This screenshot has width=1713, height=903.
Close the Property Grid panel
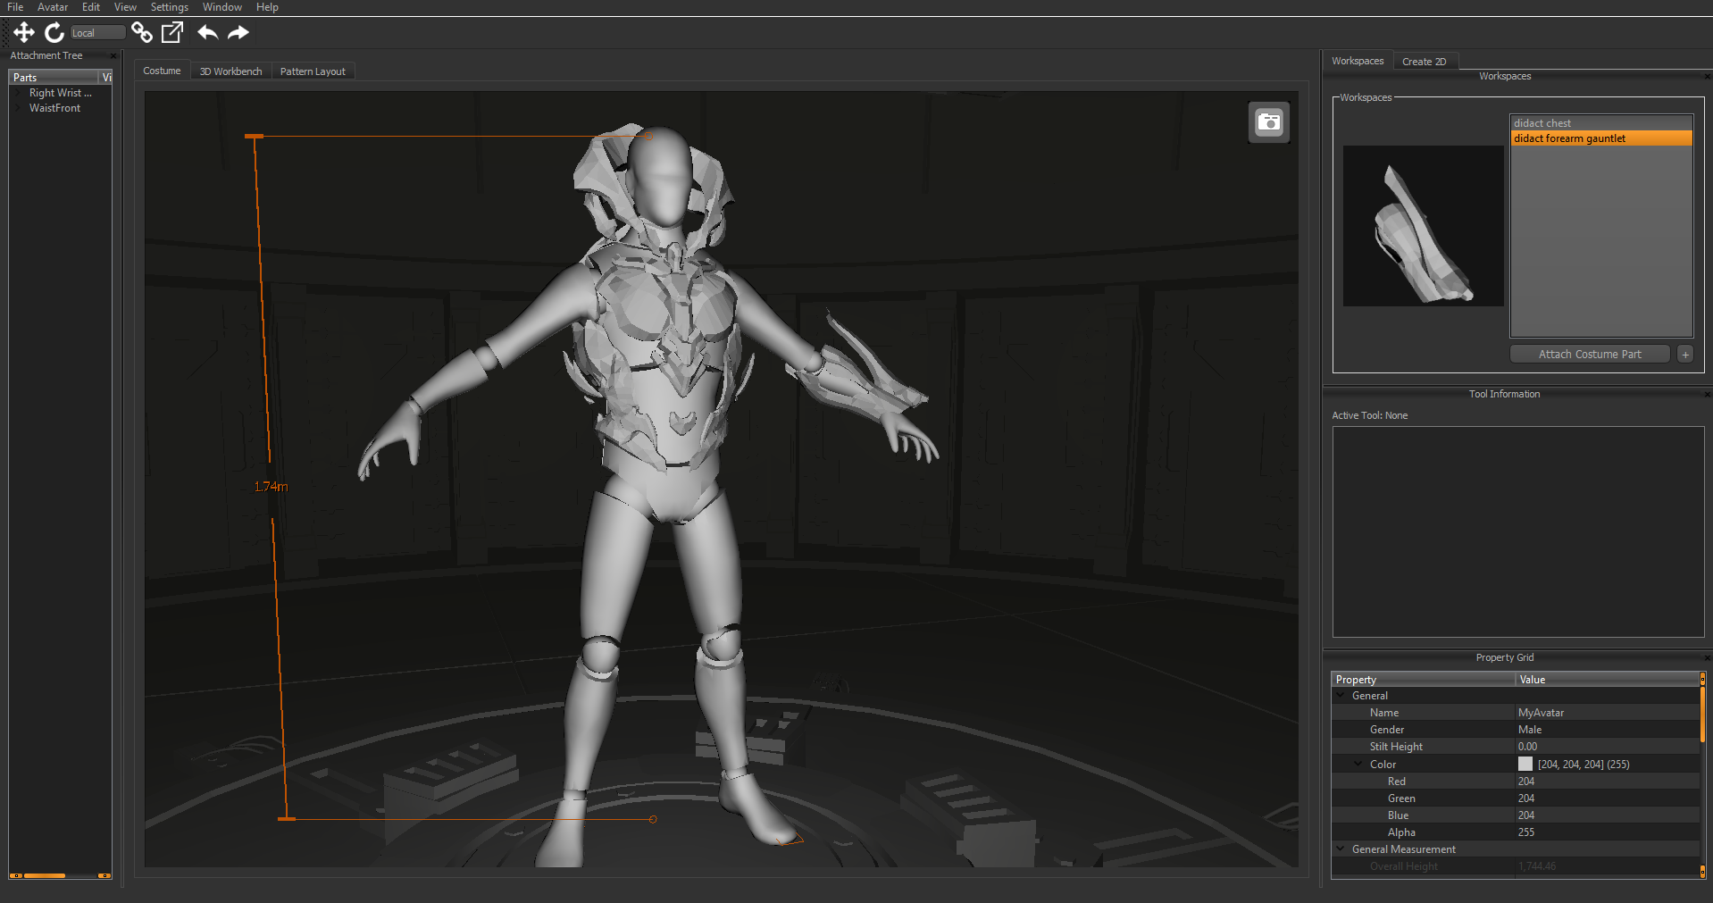(x=1707, y=658)
